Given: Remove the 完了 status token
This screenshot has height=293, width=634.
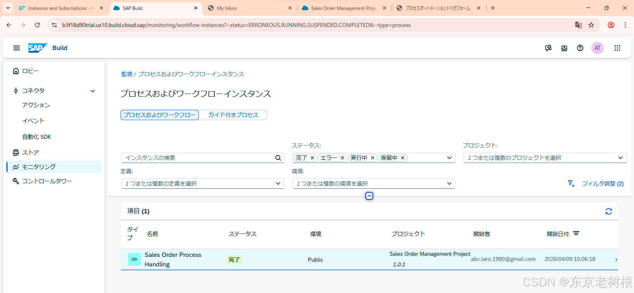Looking at the screenshot, I should [x=312, y=158].
